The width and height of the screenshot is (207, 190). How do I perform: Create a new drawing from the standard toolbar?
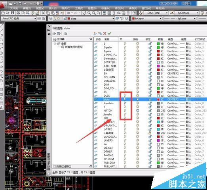[3, 13]
